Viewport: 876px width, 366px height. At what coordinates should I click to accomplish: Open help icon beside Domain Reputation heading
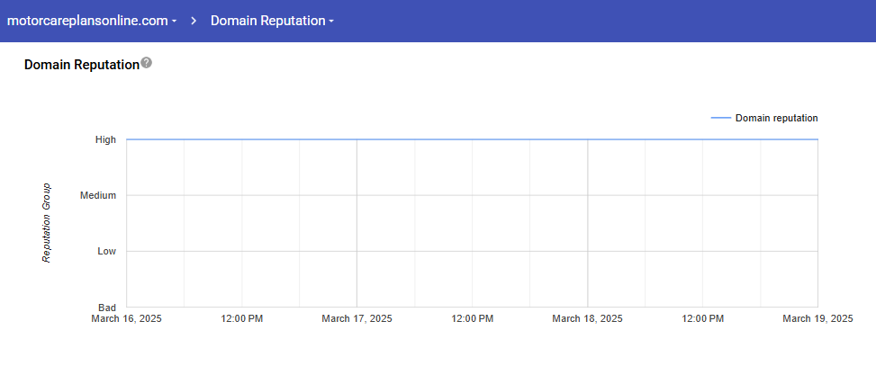pyautogui.click(x=147, y=63)
